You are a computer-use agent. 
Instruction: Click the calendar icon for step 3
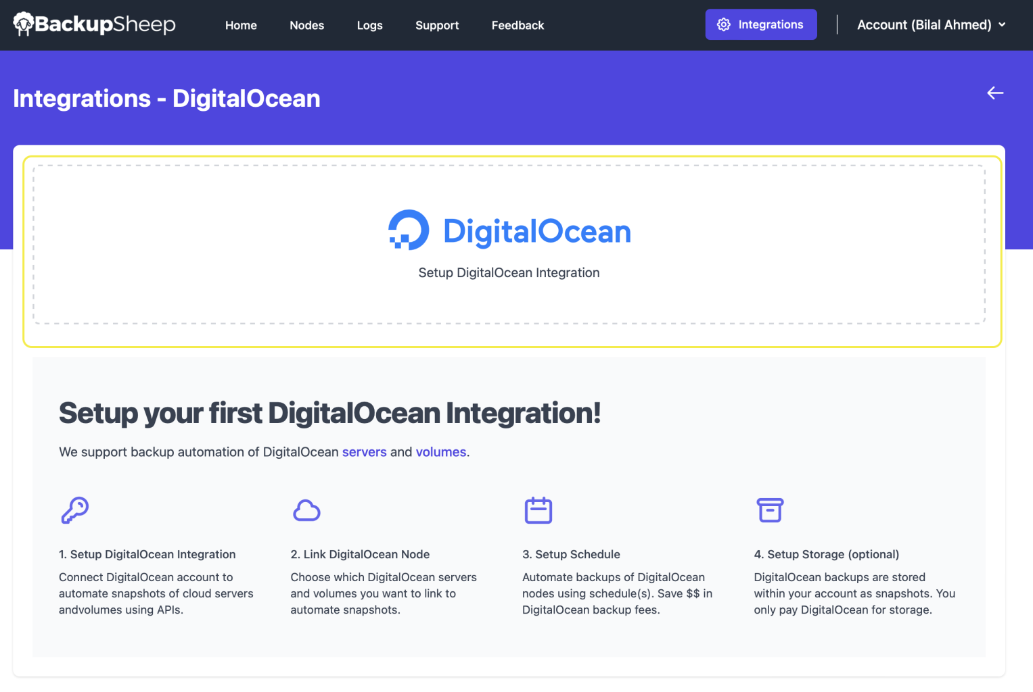pos(538,510)
